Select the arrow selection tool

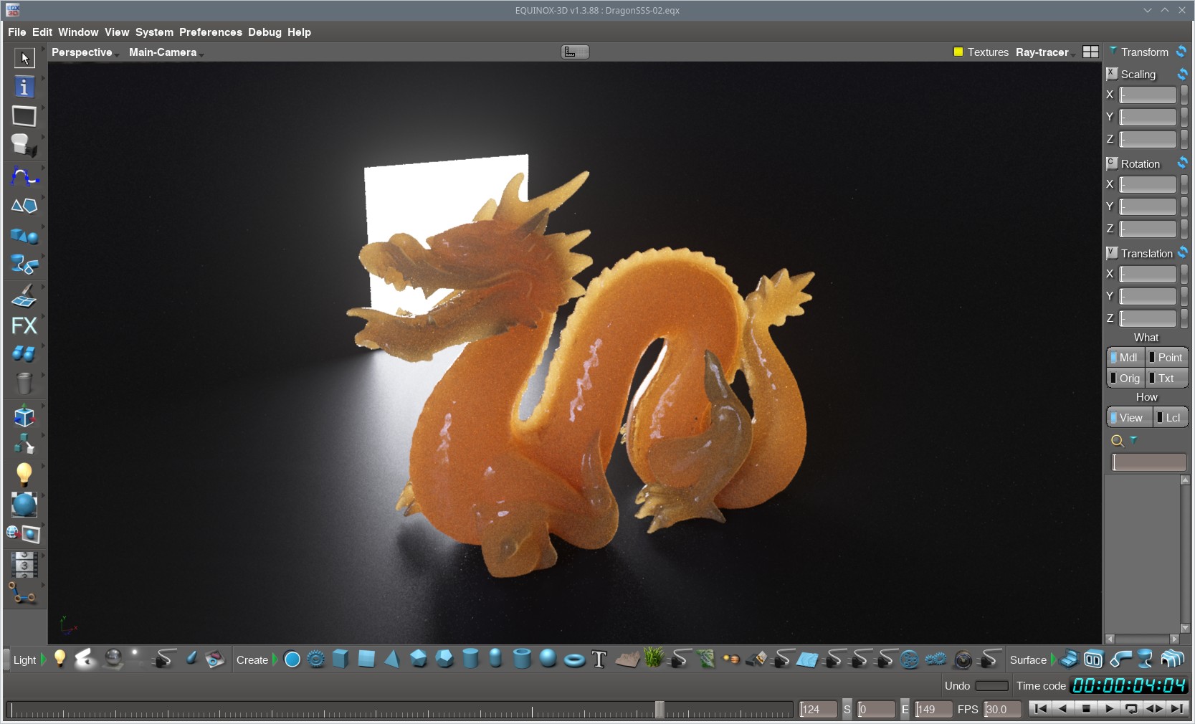[24, 58]
